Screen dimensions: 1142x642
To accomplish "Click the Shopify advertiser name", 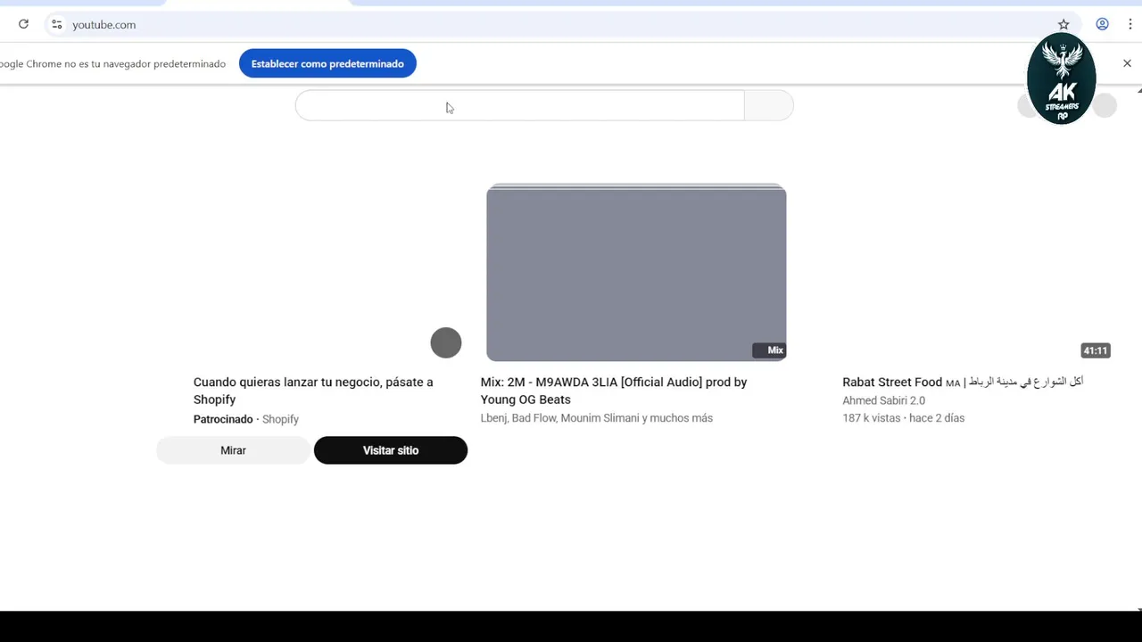I will [x=280, y=419].
